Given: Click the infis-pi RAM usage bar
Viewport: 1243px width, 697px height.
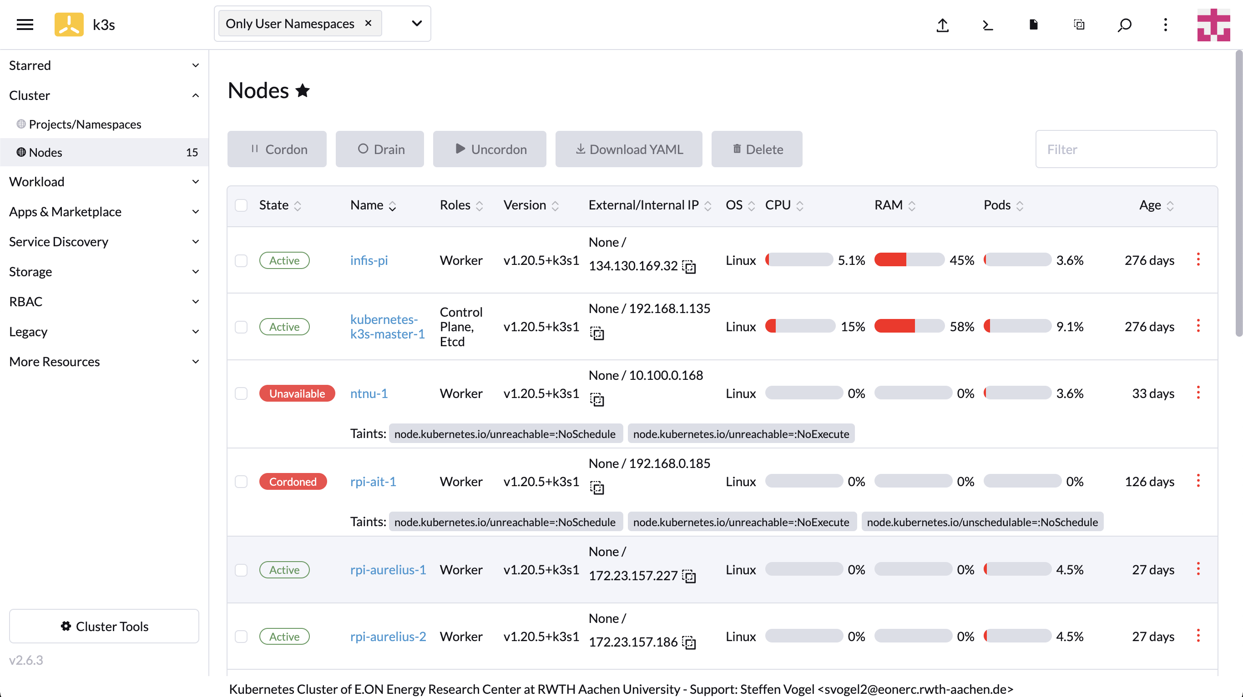Looking at the screenshot, I should tap(909, 260).
